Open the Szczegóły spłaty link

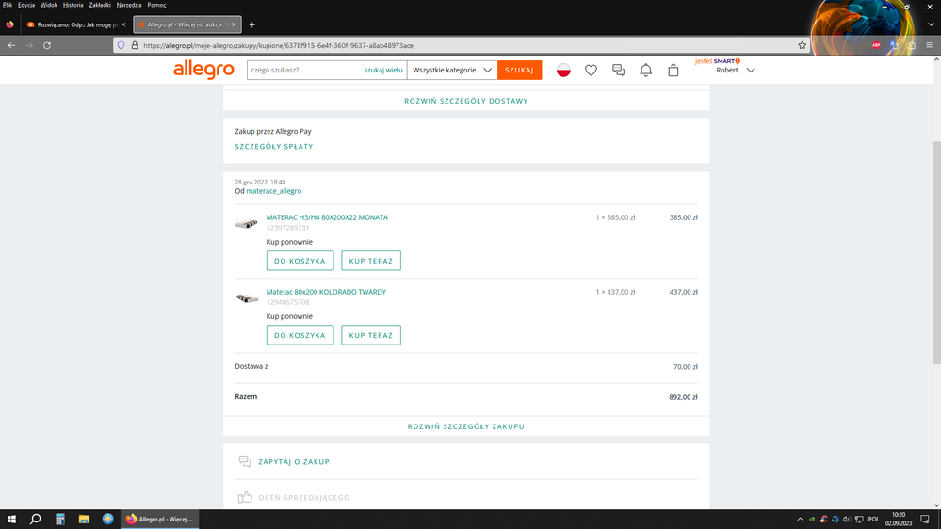[274, 146]
